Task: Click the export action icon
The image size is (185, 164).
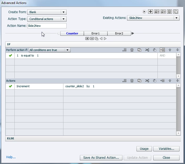Action: click(x=163, y=12)
